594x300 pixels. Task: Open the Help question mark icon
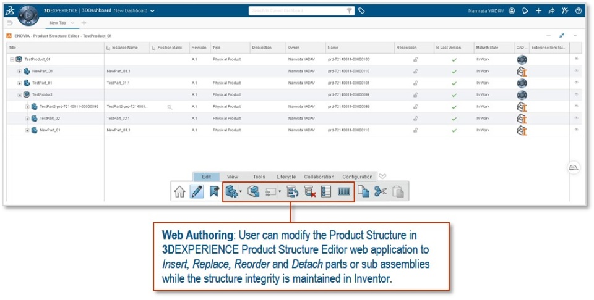pos(579,11)
